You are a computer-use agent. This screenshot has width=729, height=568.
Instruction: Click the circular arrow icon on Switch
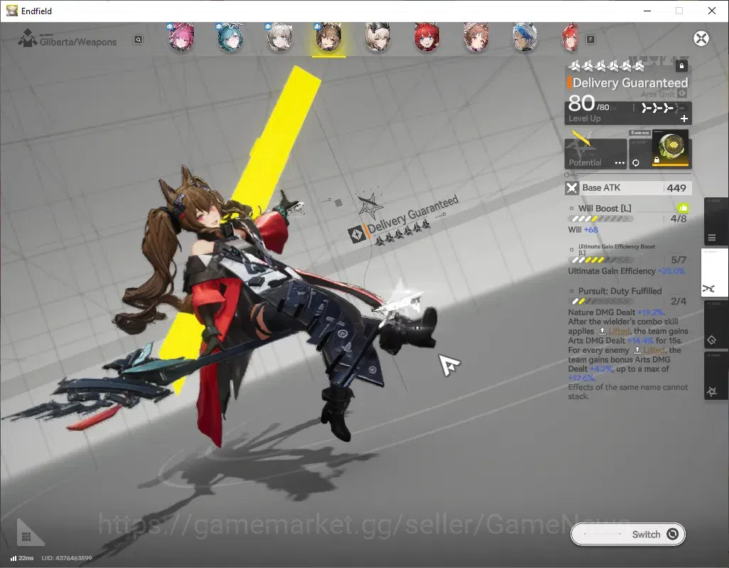coord(672,534)
